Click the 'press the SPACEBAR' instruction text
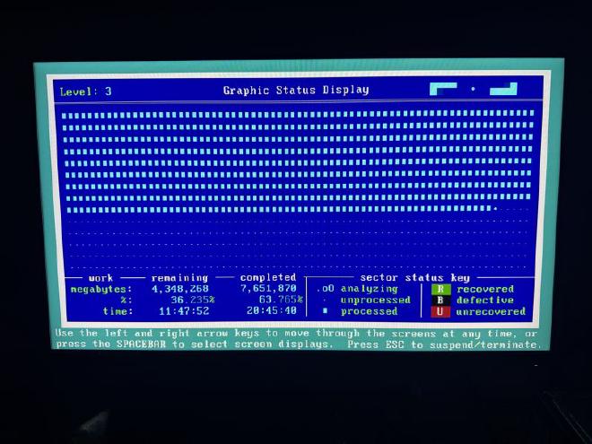The width and height of the screenshot is (592, 444). tap(110, 344)
